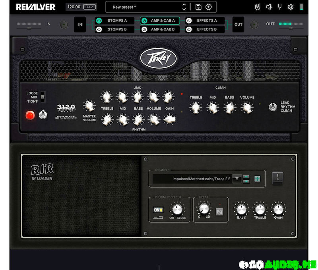The width and height of the screenshot is (318, 270).
Task: Flip the RIR loader power rocker switch
Action: coord(277,178)
